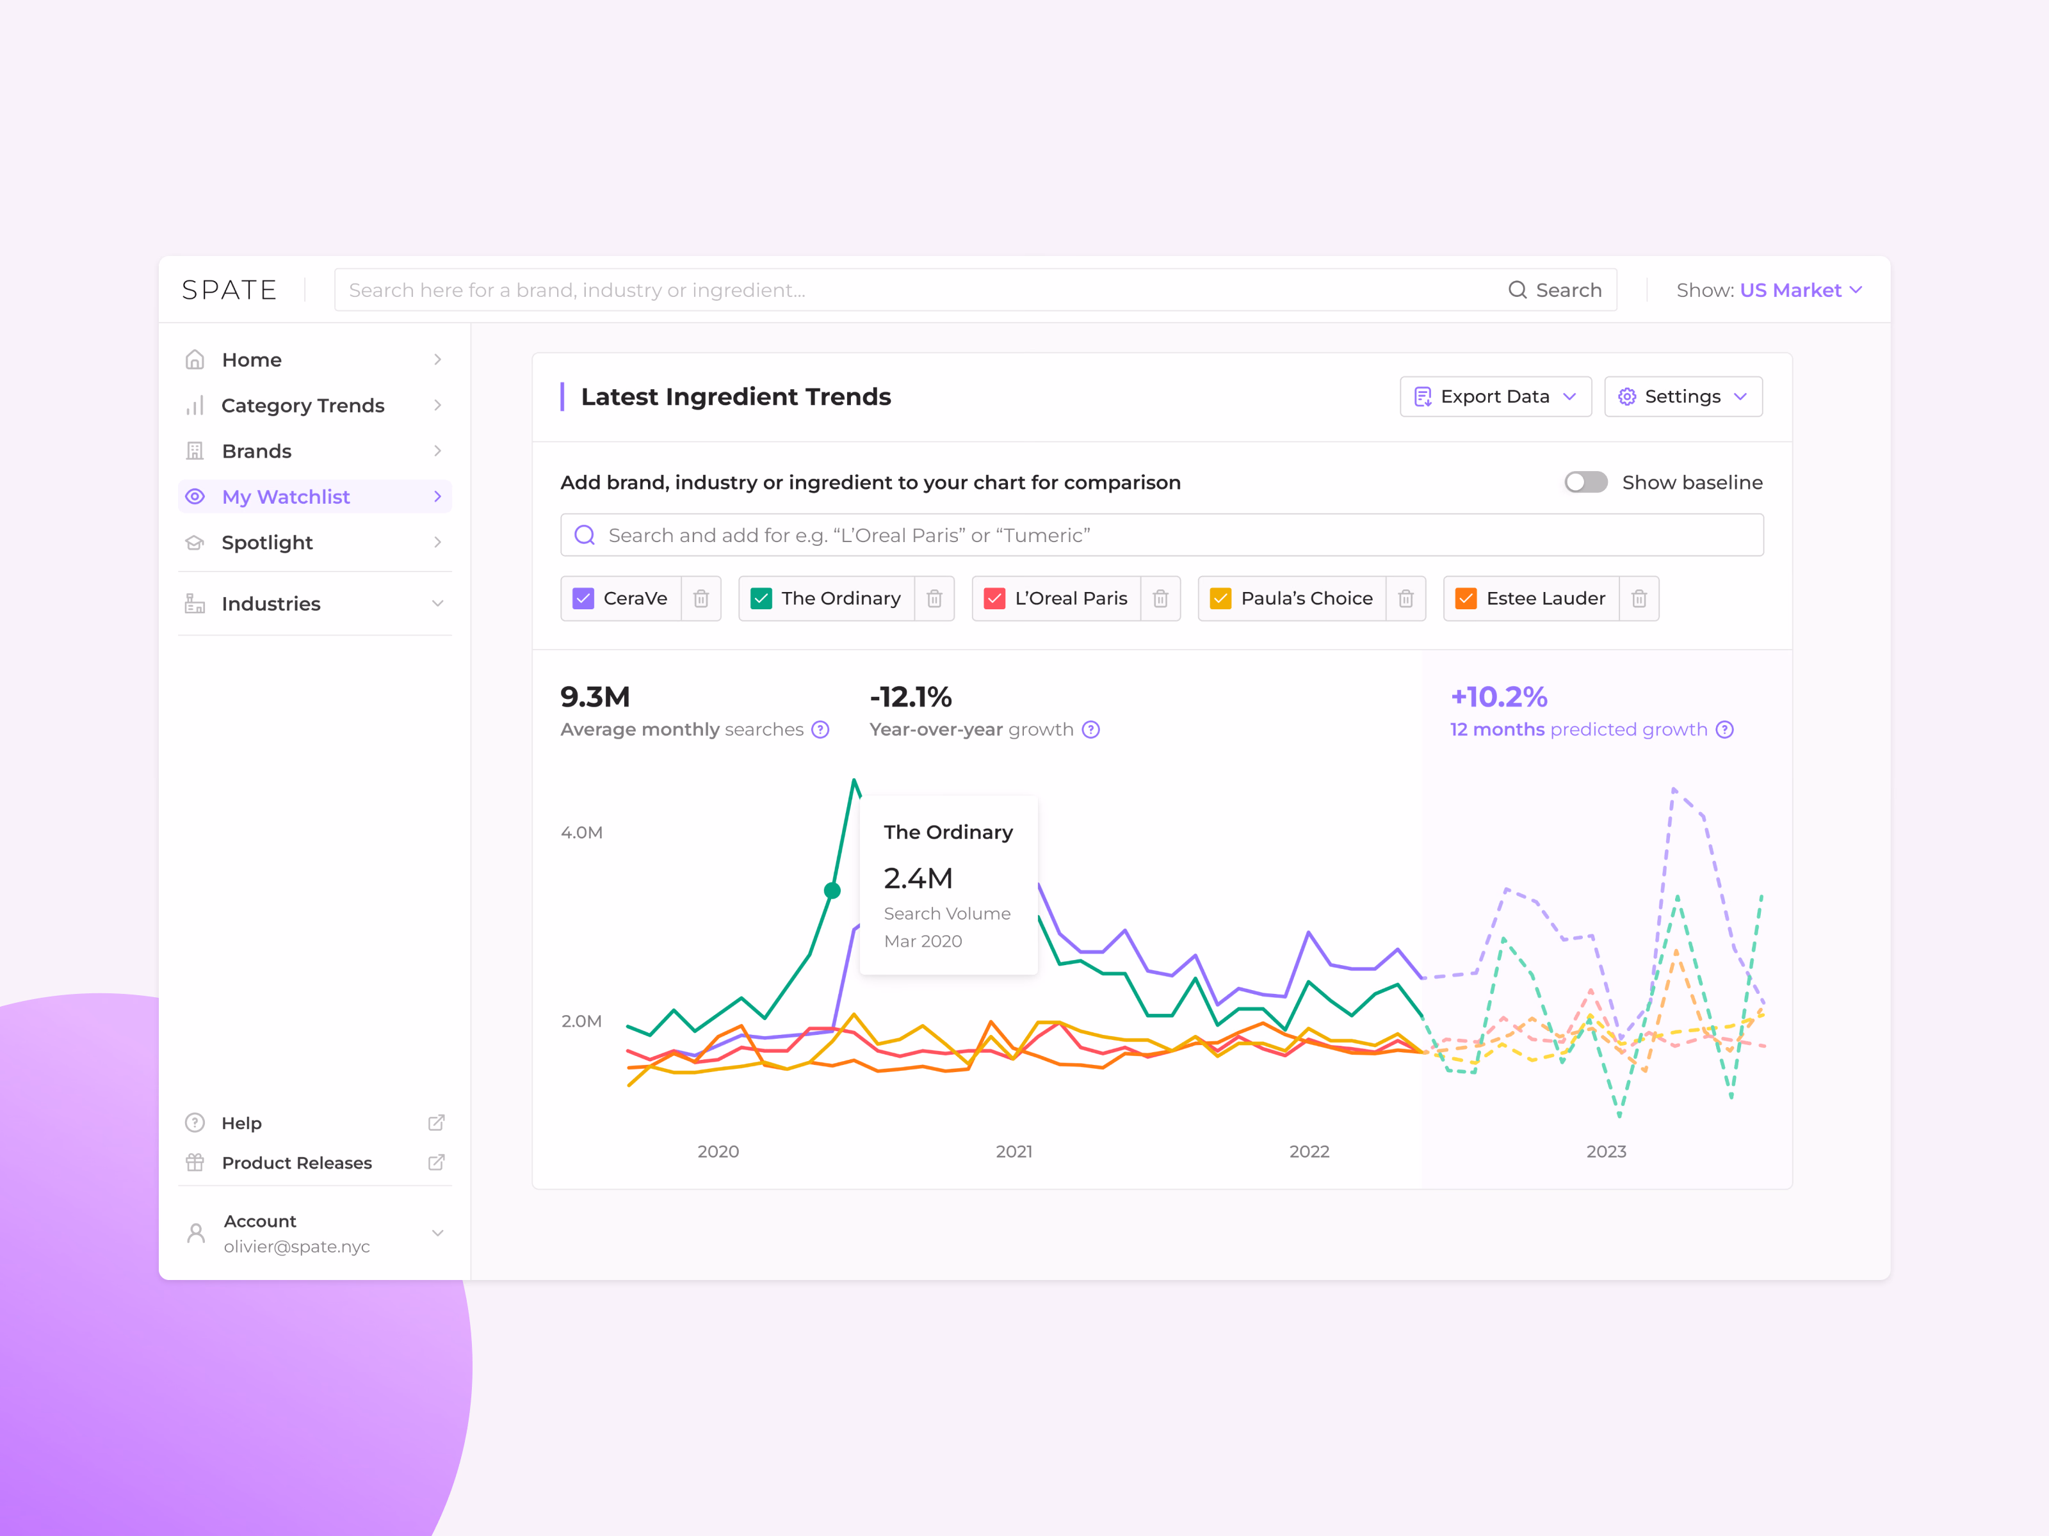Click the green Mar 2020 data point

pos(833,891)
